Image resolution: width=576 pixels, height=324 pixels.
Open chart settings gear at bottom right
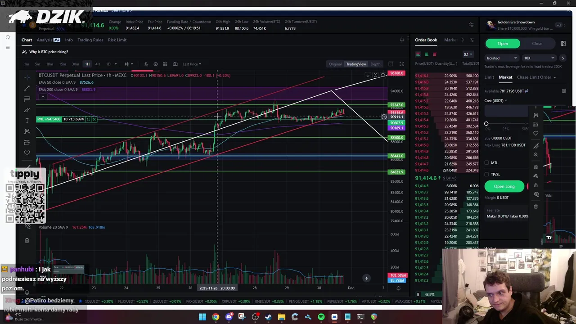[x=398, y=288]
